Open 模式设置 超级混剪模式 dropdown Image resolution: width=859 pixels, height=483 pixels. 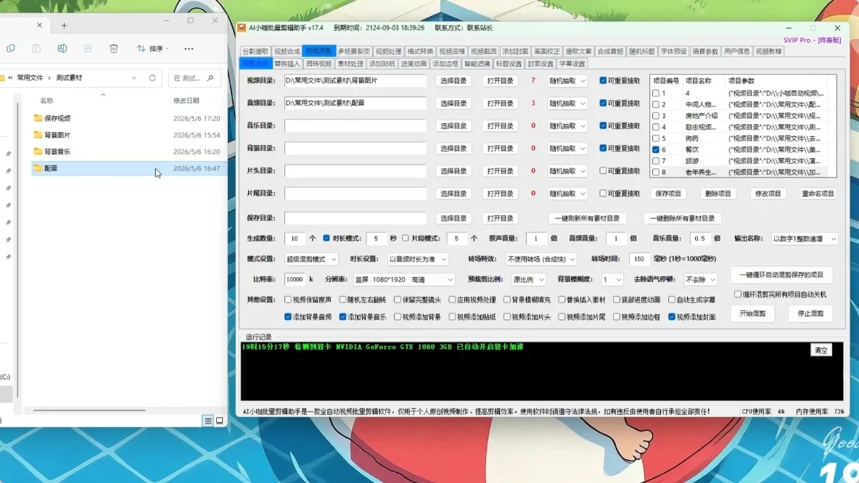[x=311, y=259]
